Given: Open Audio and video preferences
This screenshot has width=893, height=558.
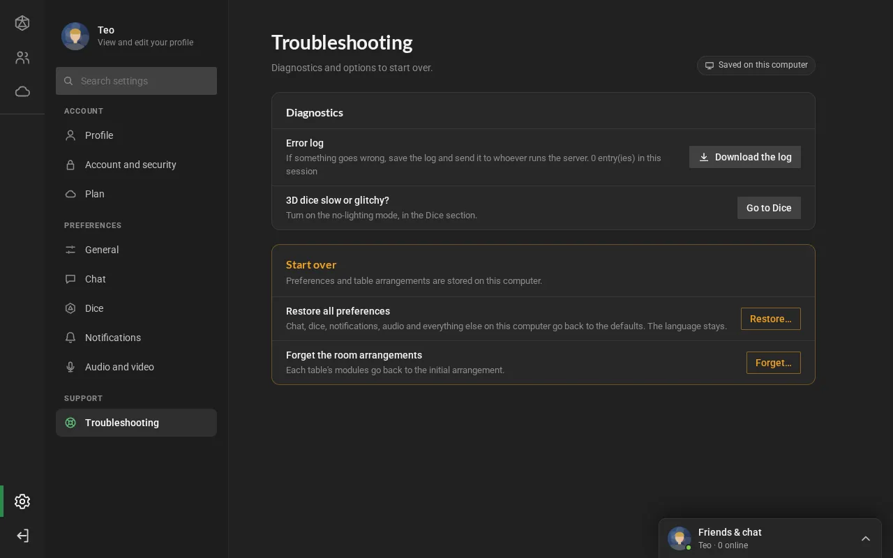Looking at the screenshot, I should point(136,367).
